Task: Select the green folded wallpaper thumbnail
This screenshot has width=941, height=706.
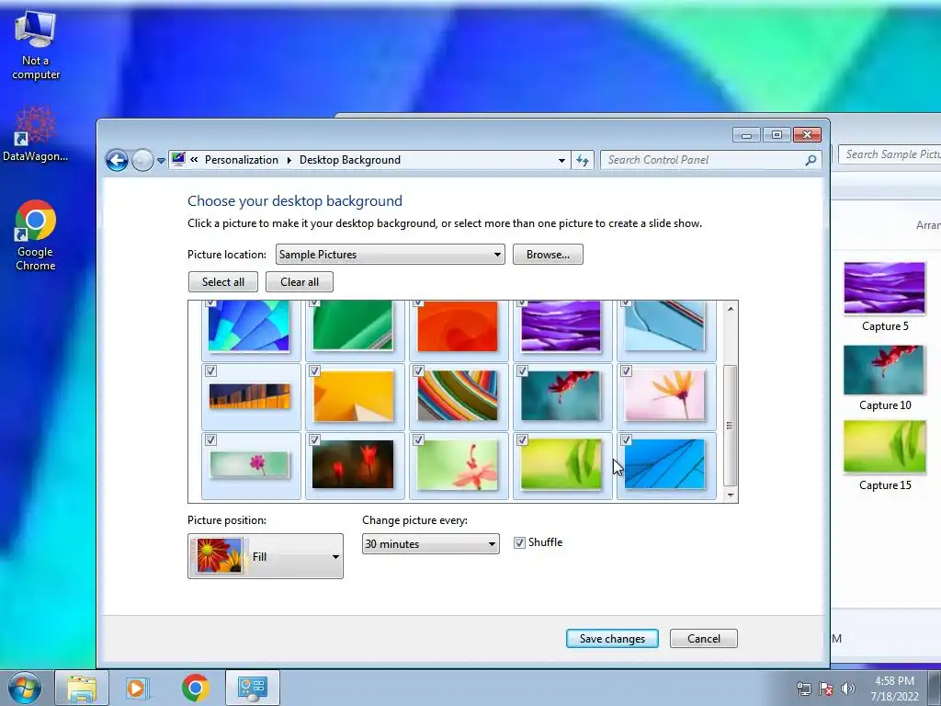Action: pyautogui.click(x=353, y=326)
